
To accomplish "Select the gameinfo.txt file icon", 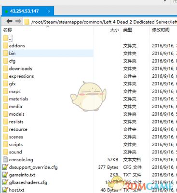I will pos(5,175).
